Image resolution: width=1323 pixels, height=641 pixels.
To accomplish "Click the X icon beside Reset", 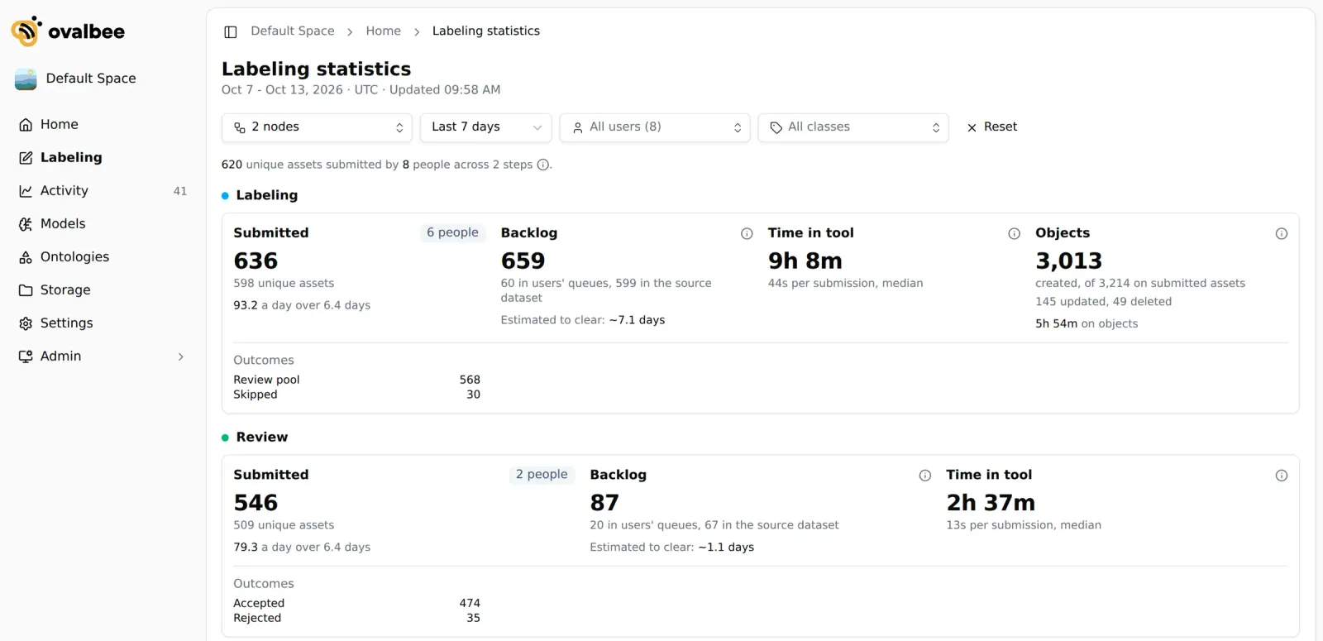I will (972, 127).
